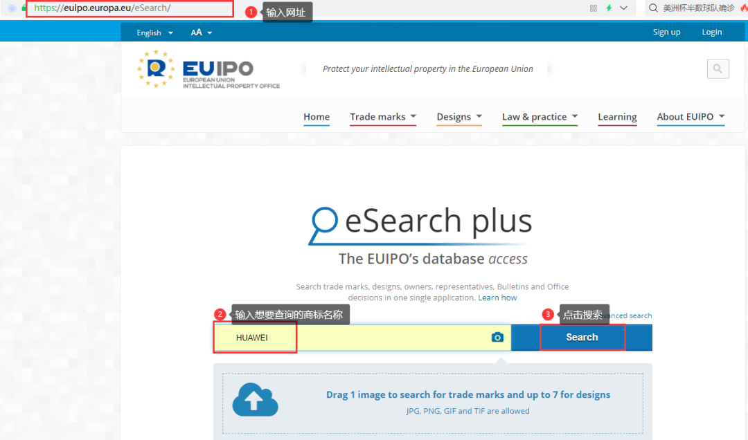
Task: Expand the About EUIPO menu
Action: 691,117
